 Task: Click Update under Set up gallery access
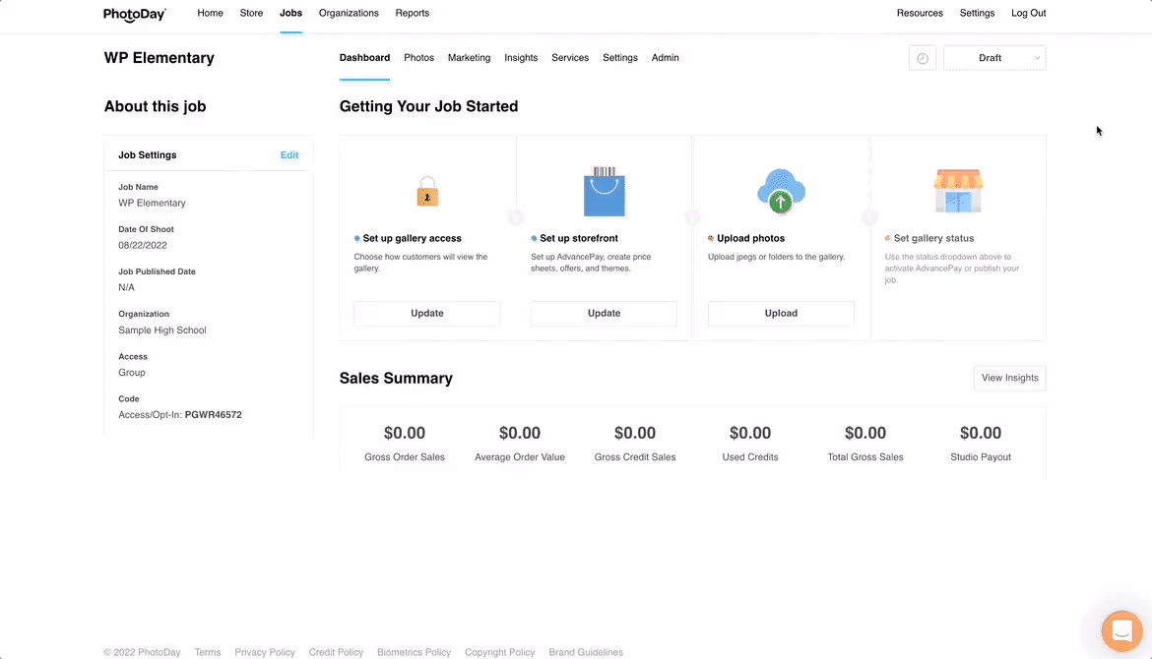(427, 314)
